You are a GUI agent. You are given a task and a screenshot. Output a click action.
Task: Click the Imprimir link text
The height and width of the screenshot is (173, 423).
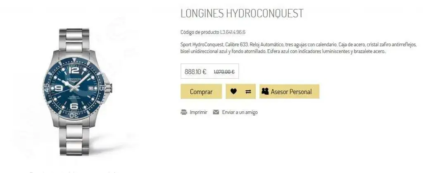pos(198,112)
